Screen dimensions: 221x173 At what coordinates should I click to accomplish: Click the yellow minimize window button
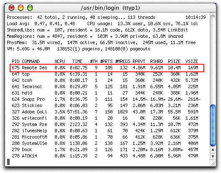coord(21,8)
